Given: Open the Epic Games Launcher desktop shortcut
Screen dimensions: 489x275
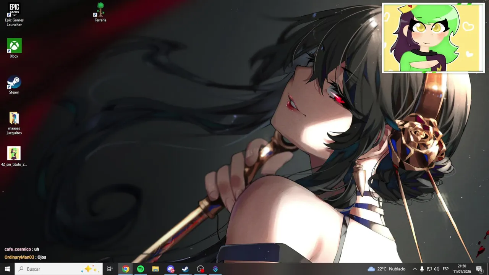Looking at the screenshot, I should [14, 15].
